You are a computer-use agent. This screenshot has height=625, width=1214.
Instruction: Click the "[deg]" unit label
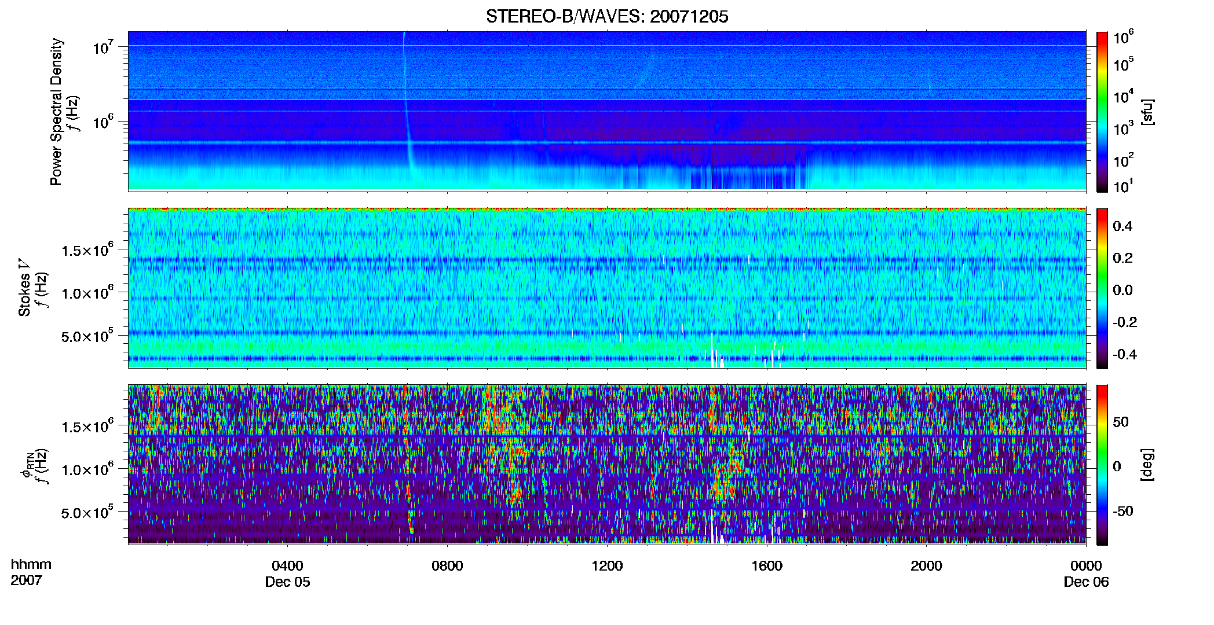(x=1147, y=465)
